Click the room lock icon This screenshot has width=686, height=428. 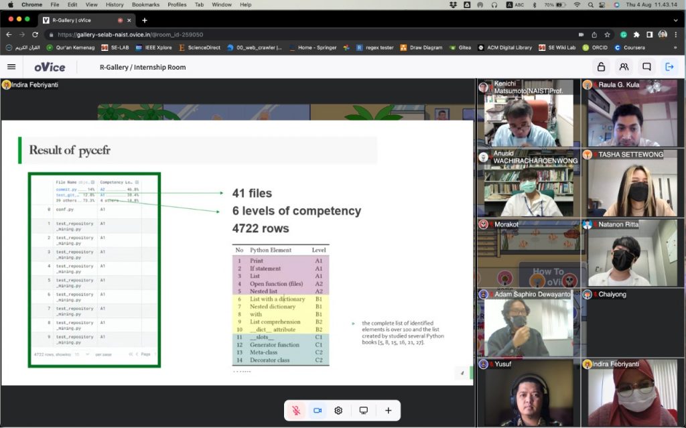pyautogui.click(x=601, y=67)
